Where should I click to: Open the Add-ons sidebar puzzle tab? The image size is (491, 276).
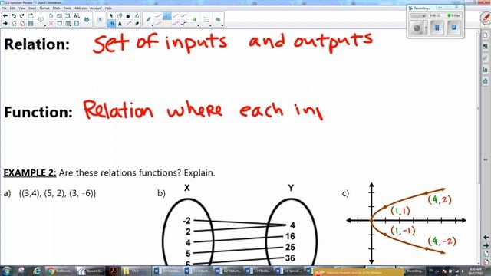pyautogui.click(x=486, y=81)
